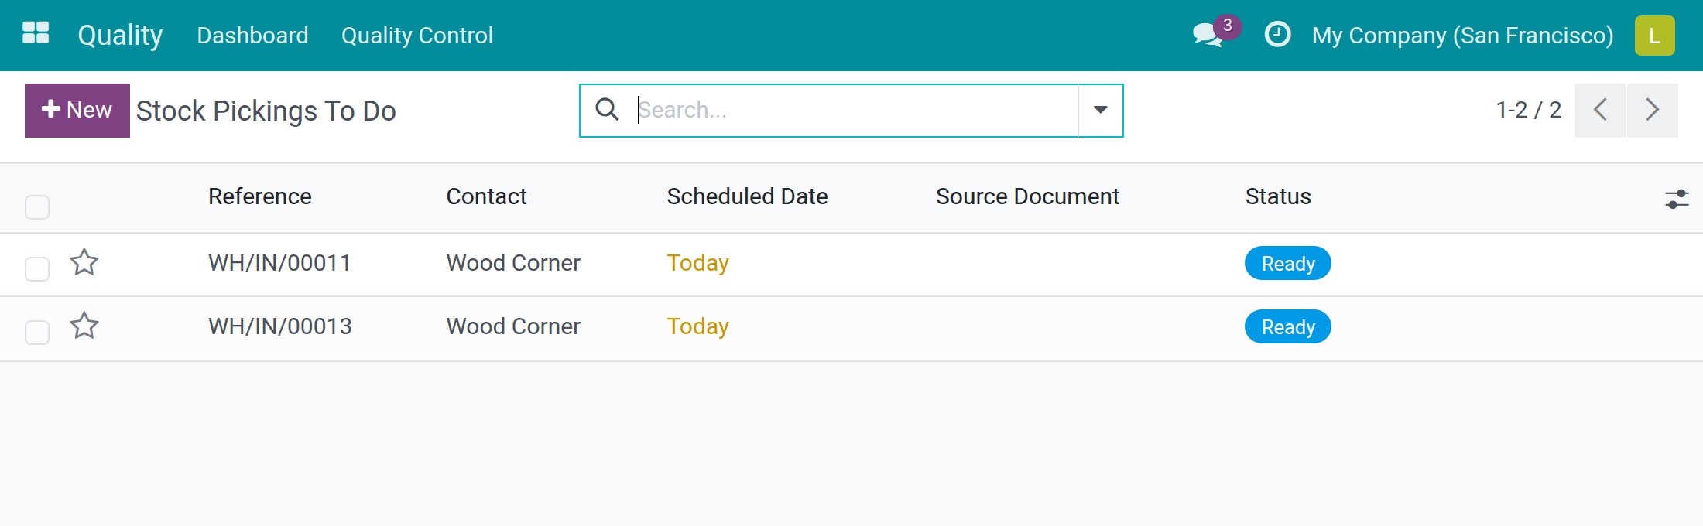Viewport: 1703px width, 526px height.
Task: Click the search magnifier icon
Action: point(607,110)
